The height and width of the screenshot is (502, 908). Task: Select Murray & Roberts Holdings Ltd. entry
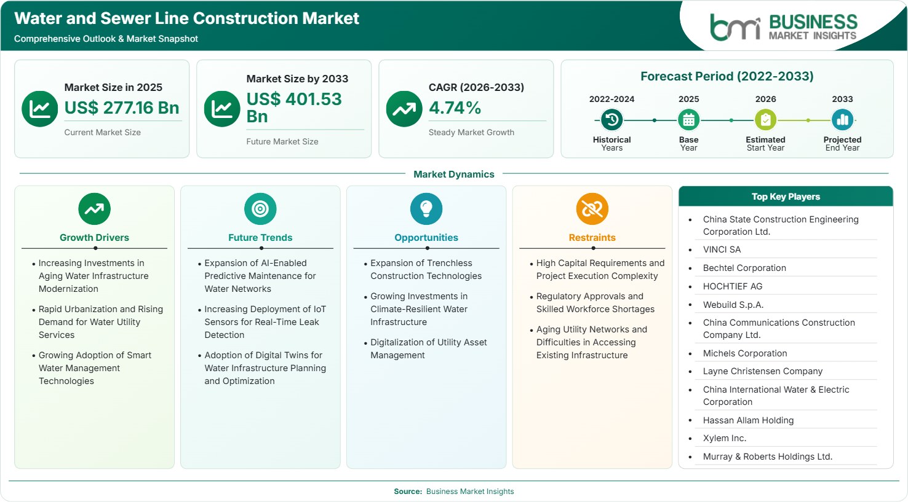pyautogui.click(x=768, y=457)
